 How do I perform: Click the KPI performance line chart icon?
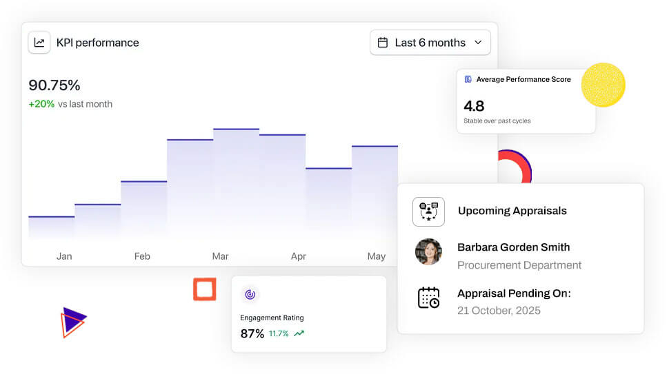[39, 43]
